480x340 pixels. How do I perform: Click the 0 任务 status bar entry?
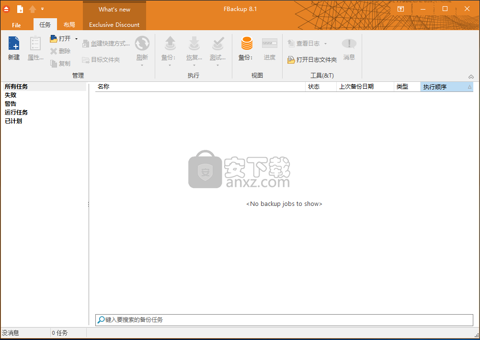tap(60, 333)
